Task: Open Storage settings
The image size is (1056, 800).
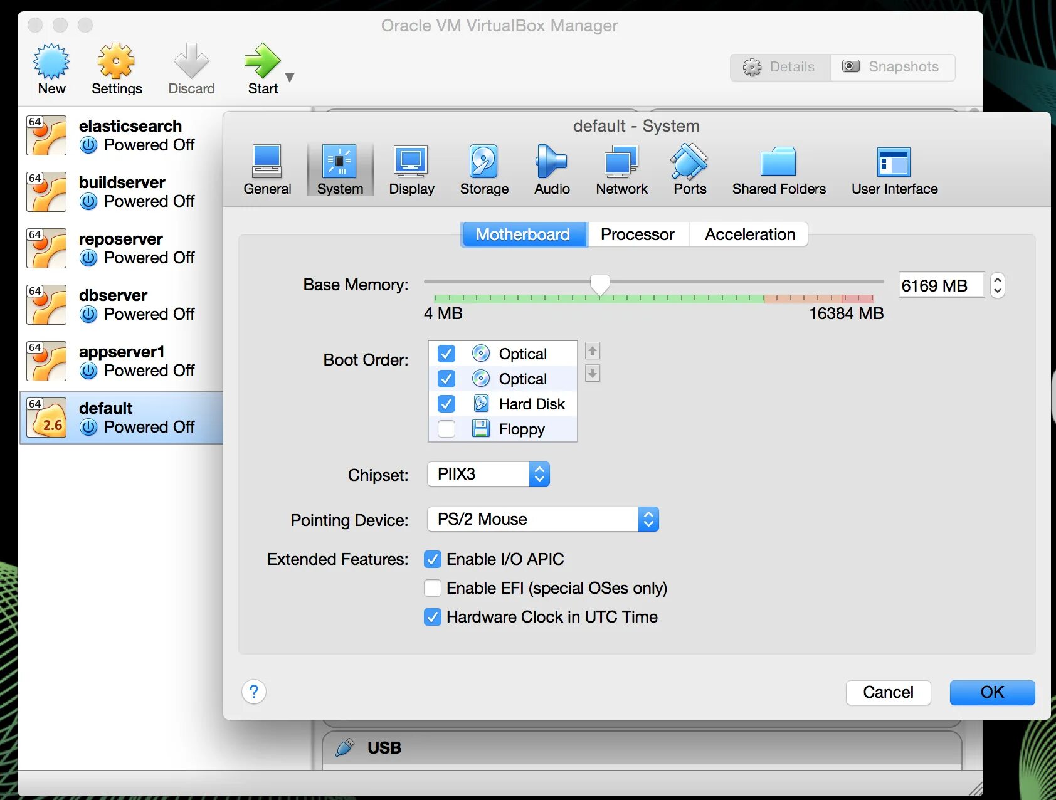Action: [483, 168]
